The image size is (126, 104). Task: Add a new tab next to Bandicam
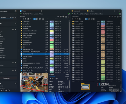pos(103,11)
